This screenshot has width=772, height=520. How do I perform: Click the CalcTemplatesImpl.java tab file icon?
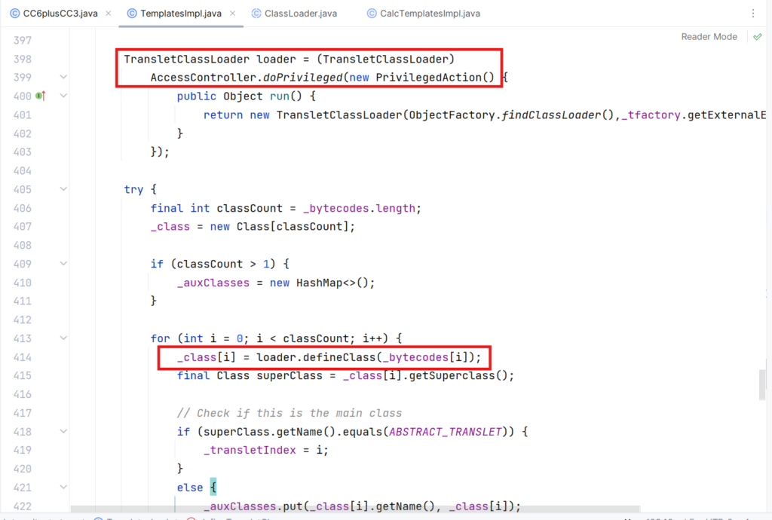pos(372,14)
